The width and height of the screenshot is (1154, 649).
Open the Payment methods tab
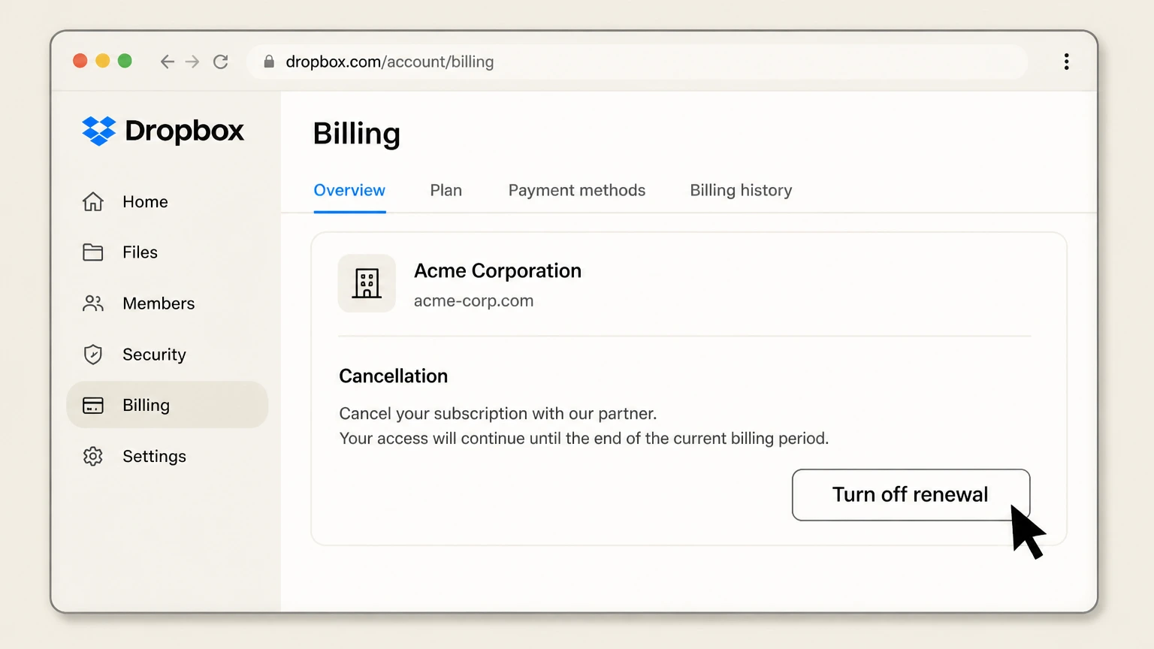[577, 190]
